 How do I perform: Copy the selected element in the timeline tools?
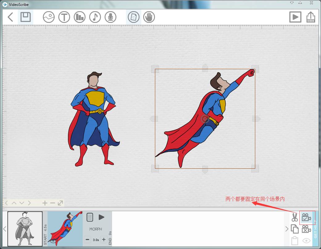(x=294, y=229)
